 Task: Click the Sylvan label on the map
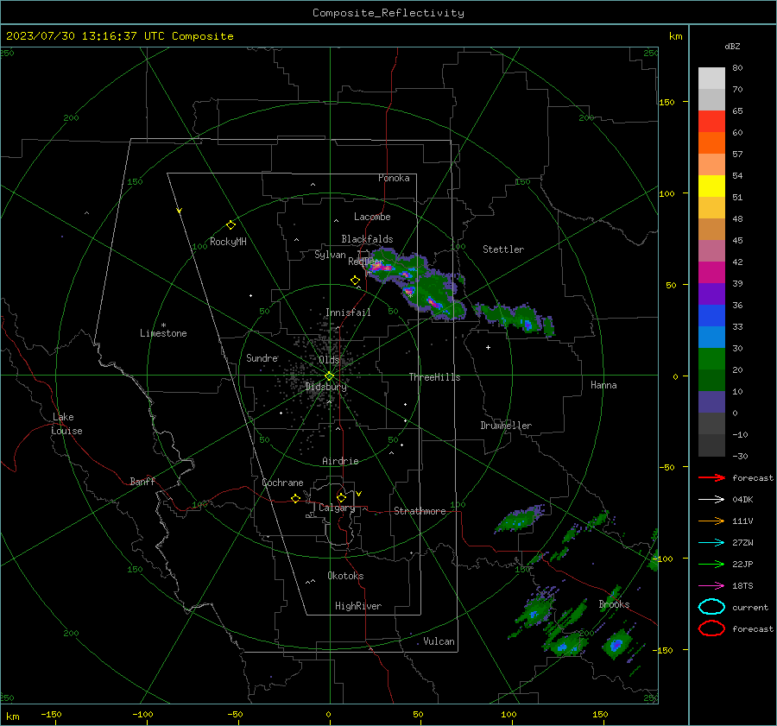[330, 255]
